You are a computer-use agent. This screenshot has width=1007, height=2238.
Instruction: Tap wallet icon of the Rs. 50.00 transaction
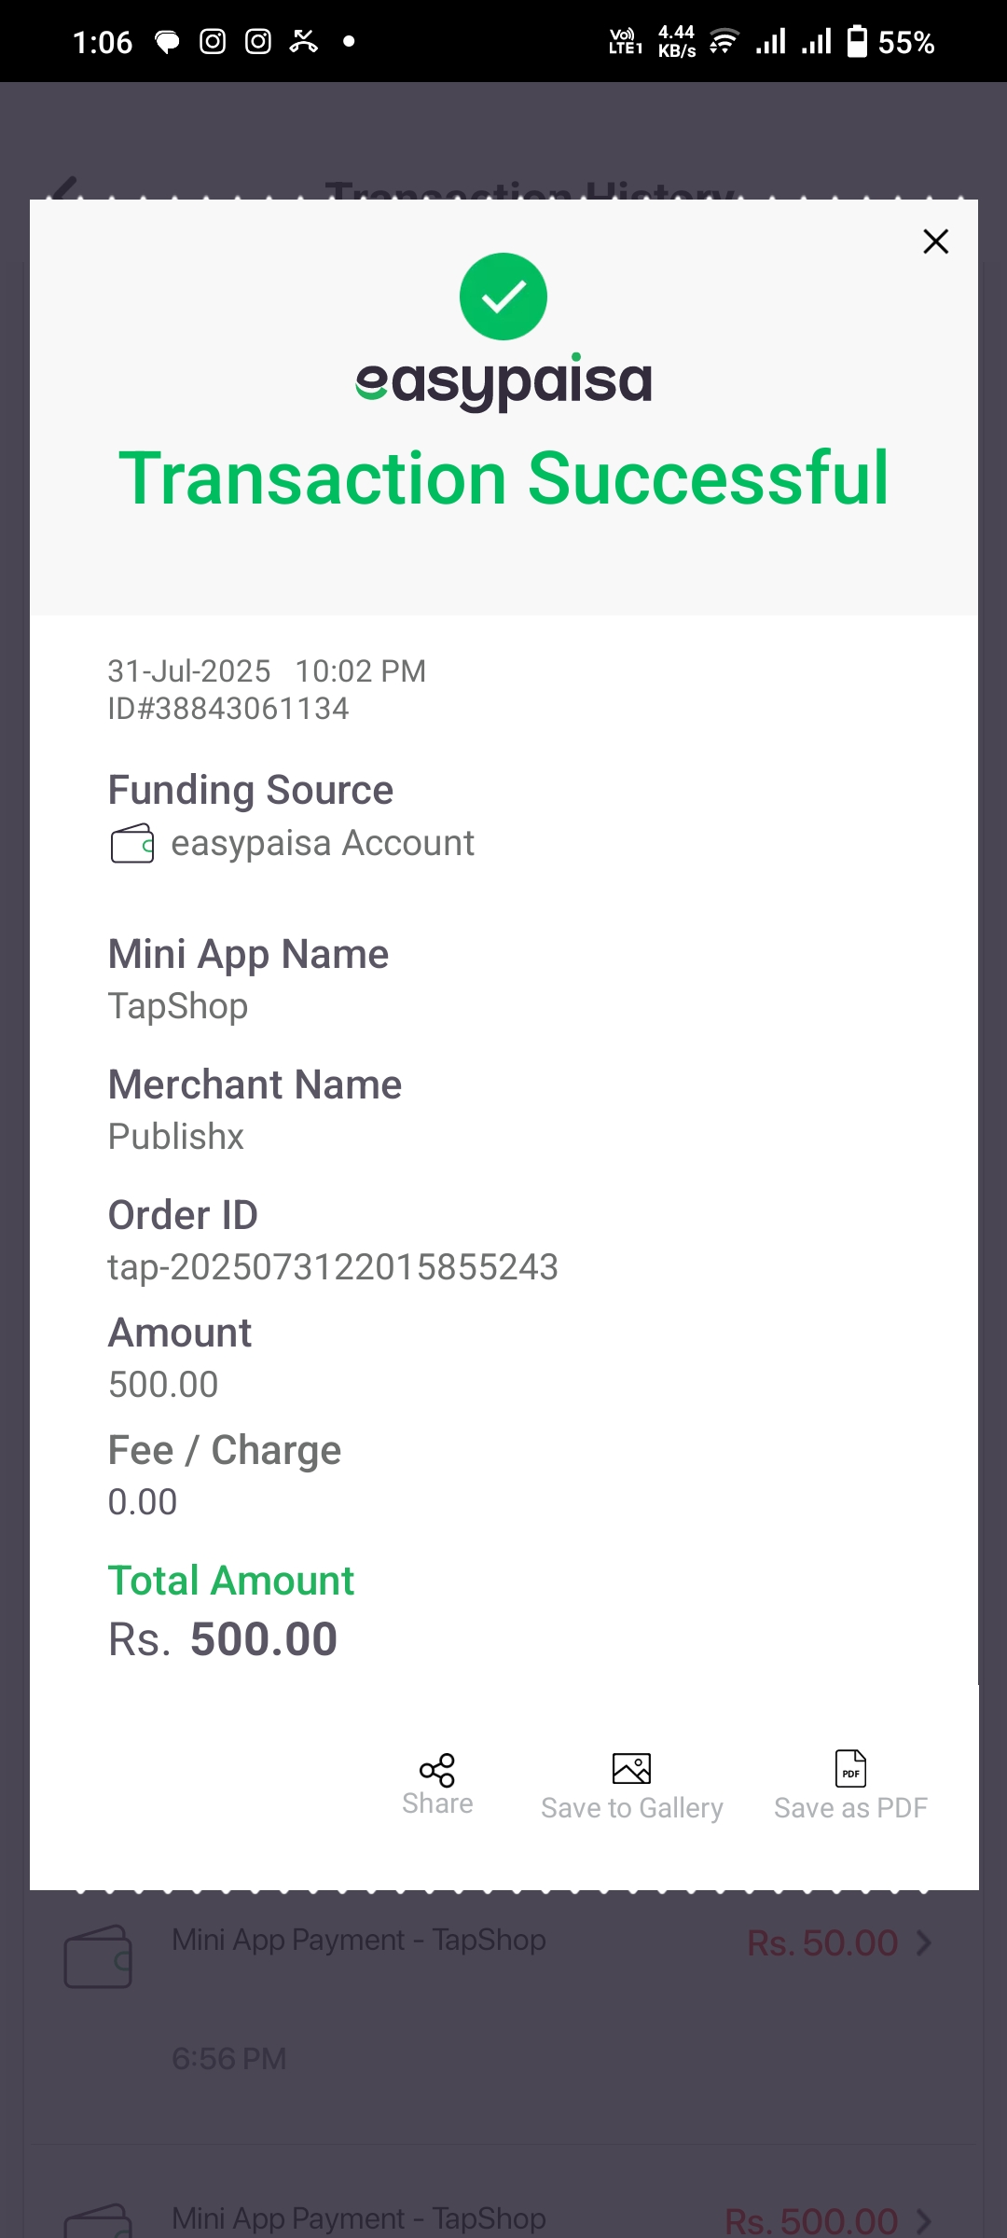tap(98, 1956)
